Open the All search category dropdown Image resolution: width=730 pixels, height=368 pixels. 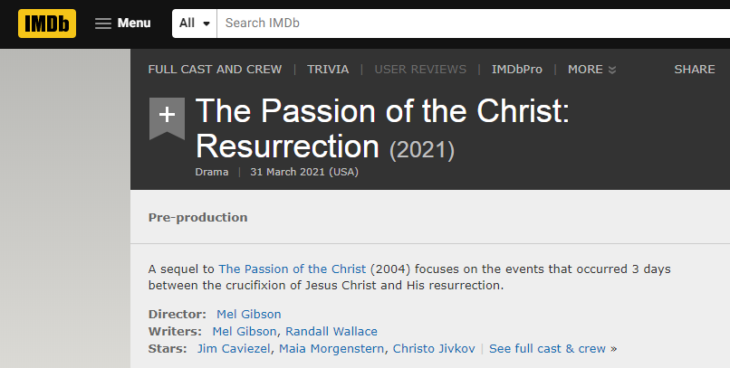point(195,23)
